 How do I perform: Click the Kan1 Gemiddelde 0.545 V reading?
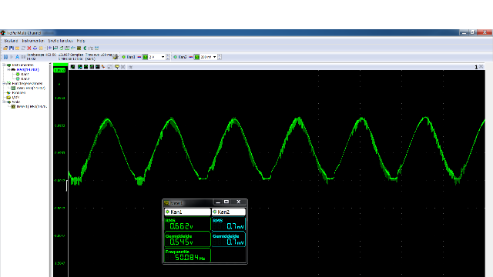click(187, 239)
